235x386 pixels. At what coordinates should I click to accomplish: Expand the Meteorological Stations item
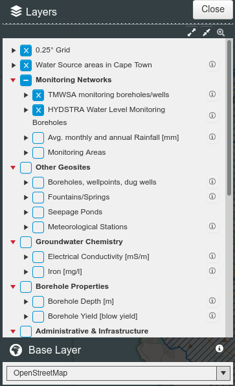[x=26, y=227]
